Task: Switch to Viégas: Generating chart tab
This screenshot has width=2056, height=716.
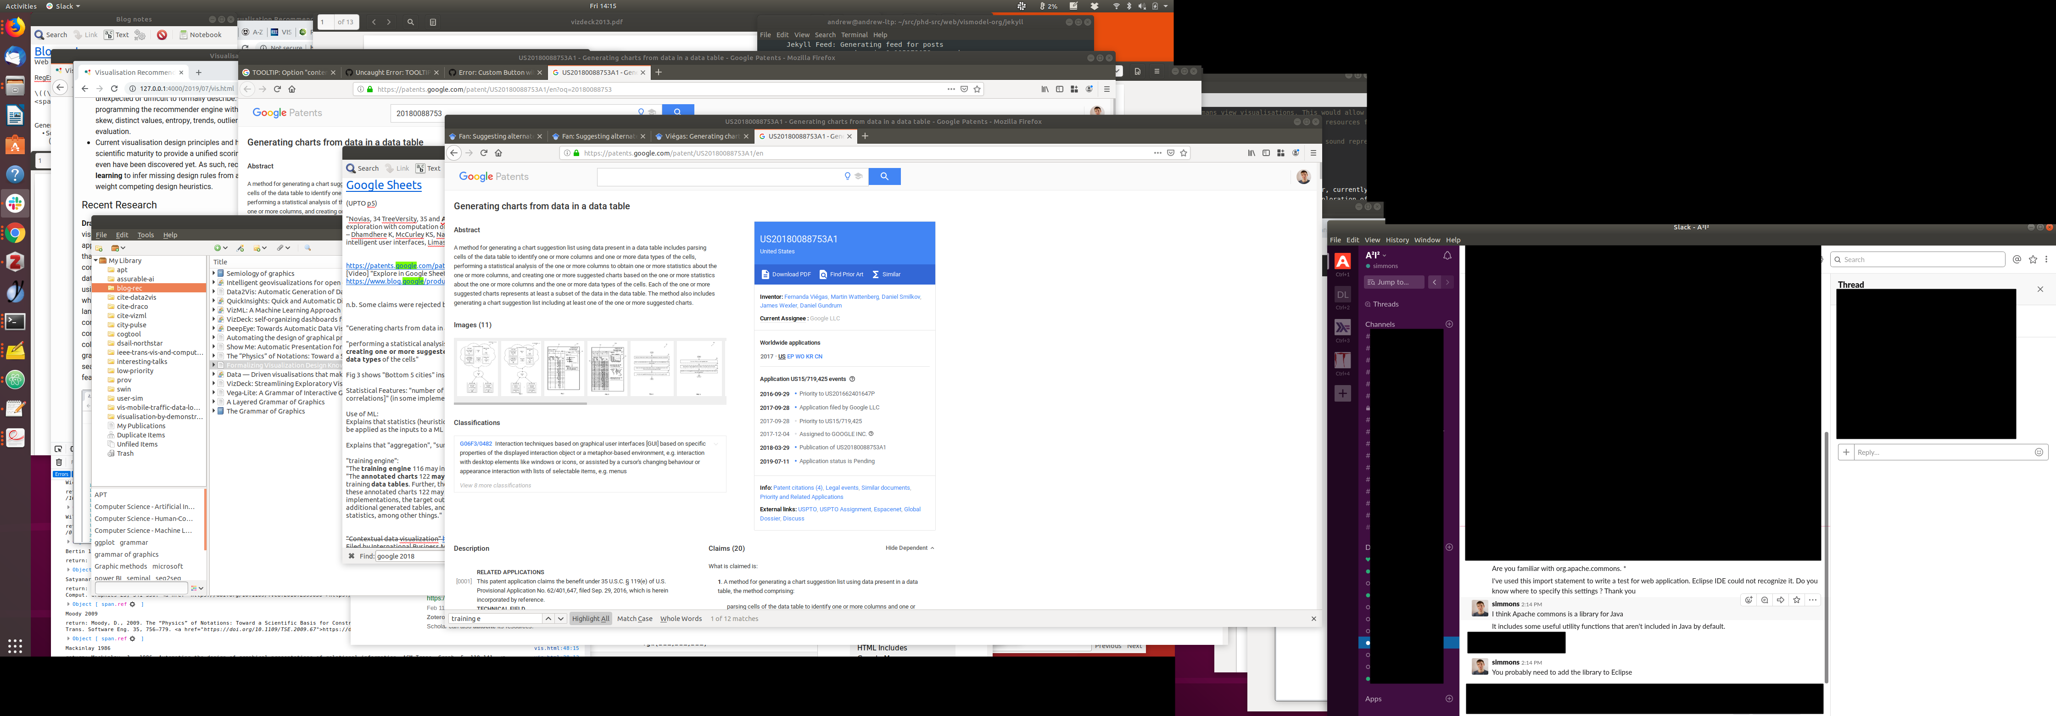Action: pyautogui.click(x=698, y=136)
